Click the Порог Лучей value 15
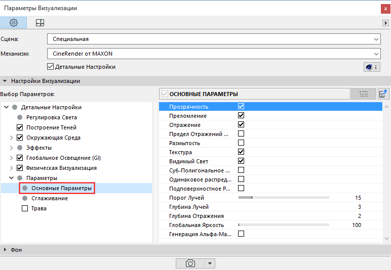The width and height of the screenshot is (391, 270). [x=358, y=198]
